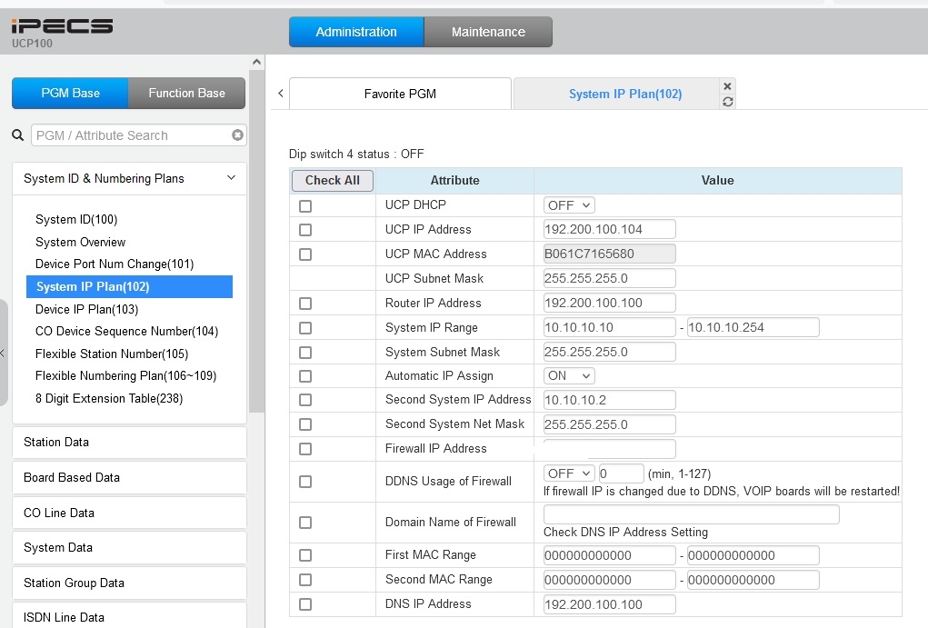Check the DNS IP Address checkbox
The height and width of the screenshot is (628, 928).
(305, 604)
